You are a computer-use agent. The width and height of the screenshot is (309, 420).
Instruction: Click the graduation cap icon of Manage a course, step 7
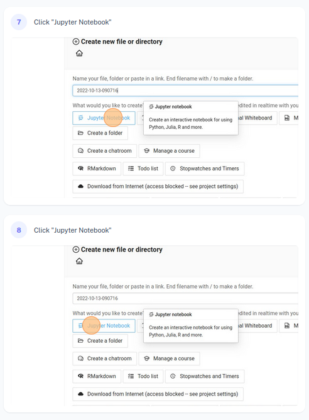(x=146, y=151)
